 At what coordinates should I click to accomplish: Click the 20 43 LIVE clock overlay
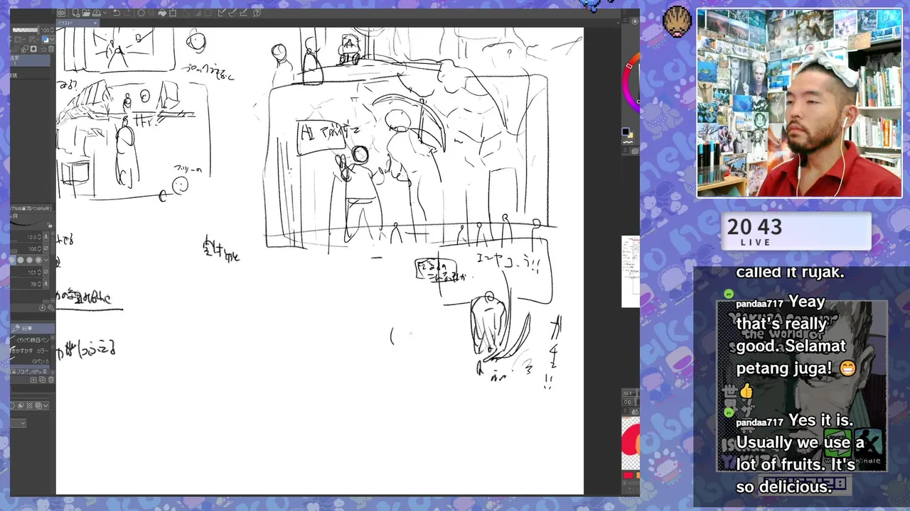coord(796,231)
